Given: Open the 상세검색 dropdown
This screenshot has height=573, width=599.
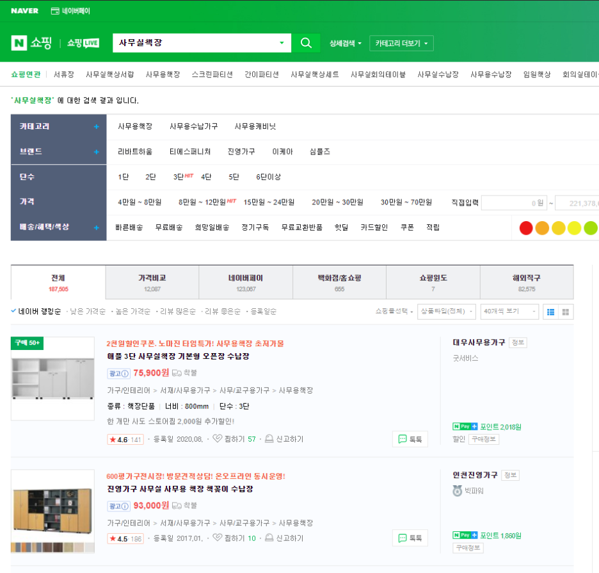Looking at the screenshot, I should pos(346,44).
